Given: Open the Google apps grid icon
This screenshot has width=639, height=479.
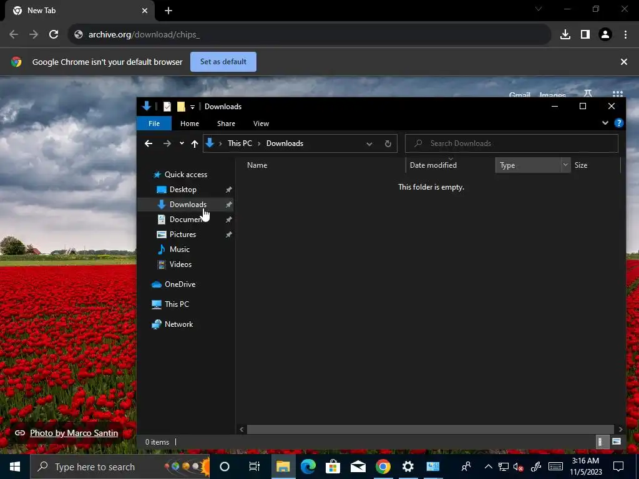Looking at the screenshot, I should (617, 94).
